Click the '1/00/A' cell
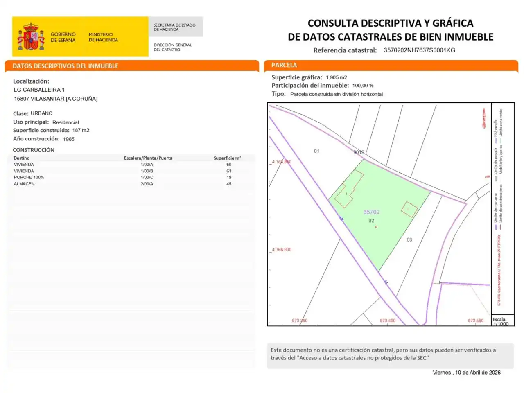Screen dimensions: 524x393 (147, 165)
